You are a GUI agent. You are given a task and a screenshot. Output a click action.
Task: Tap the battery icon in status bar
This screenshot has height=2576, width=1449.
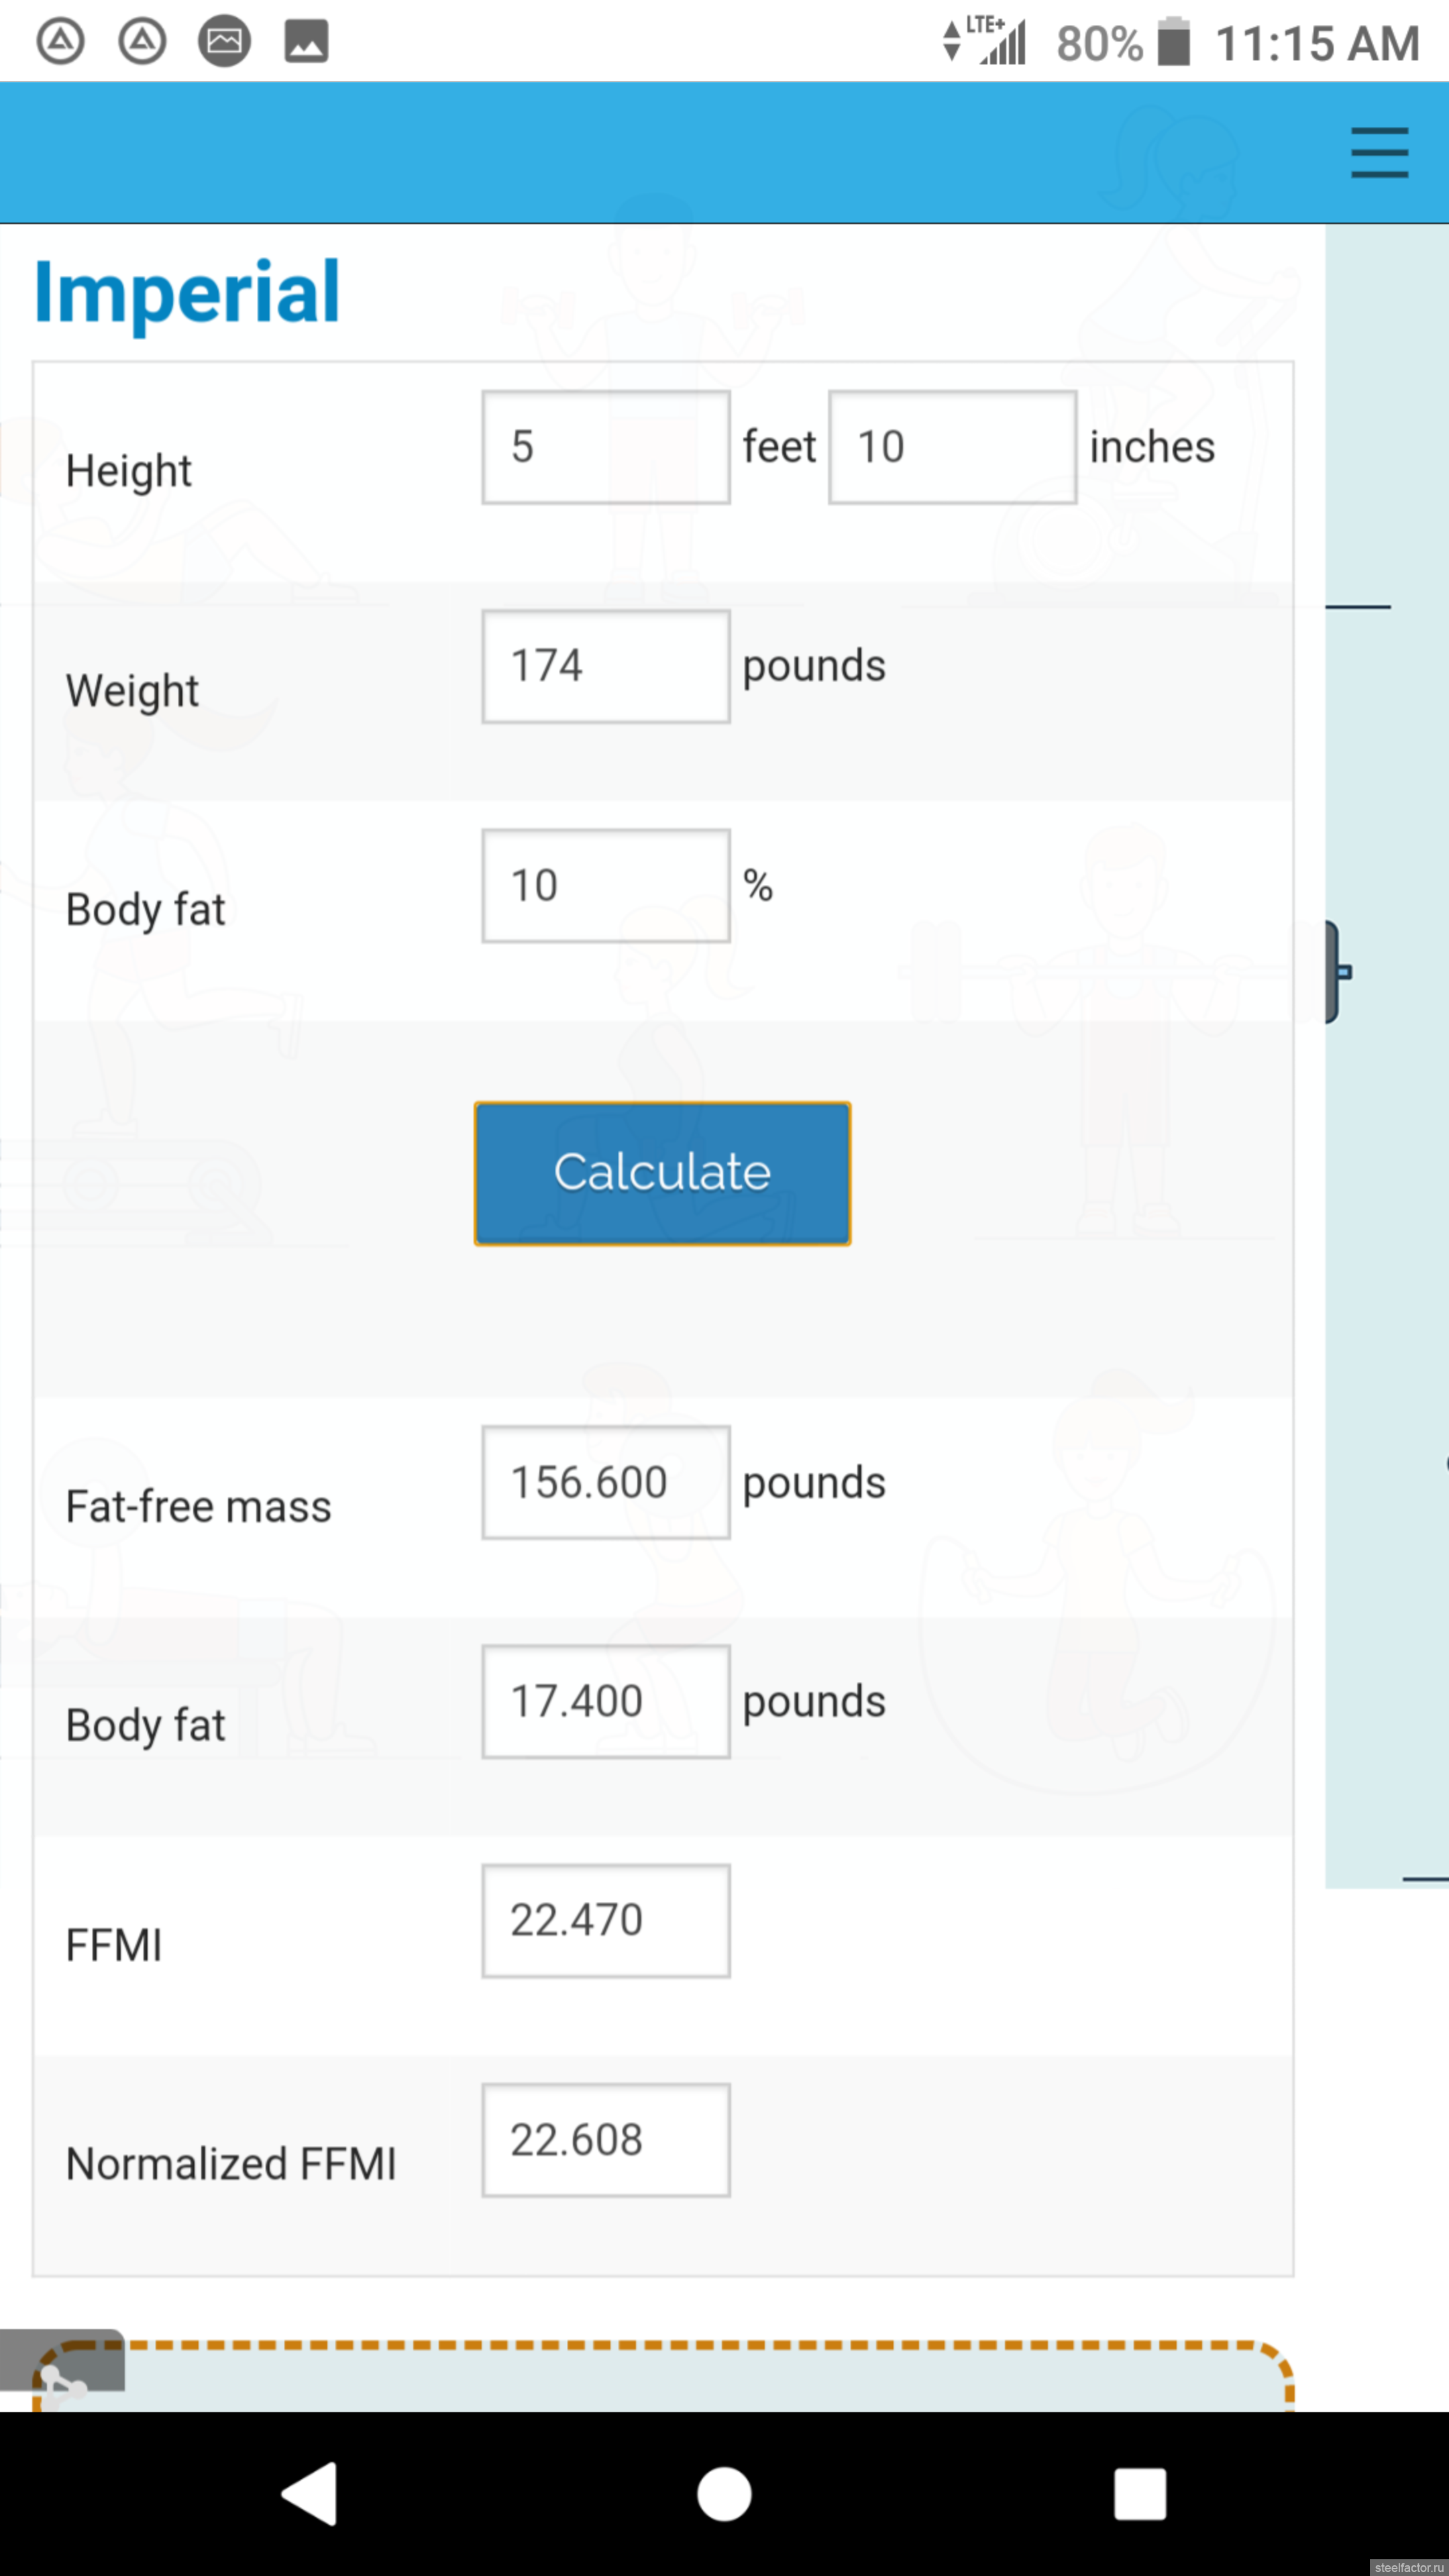(1174, 42)
